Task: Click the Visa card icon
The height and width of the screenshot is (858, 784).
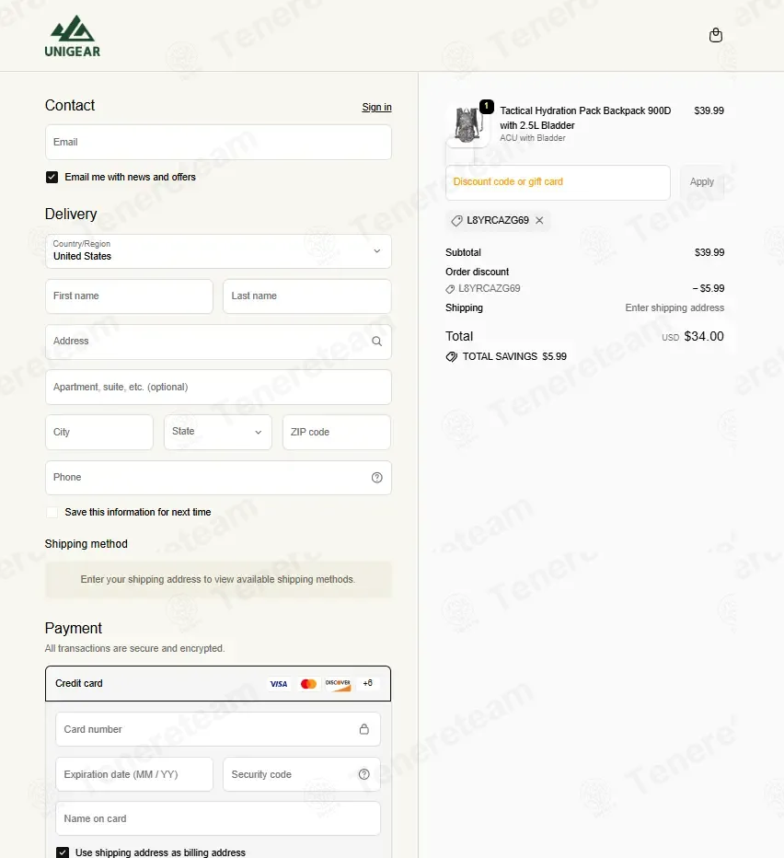Action: [x=279, y=684]
